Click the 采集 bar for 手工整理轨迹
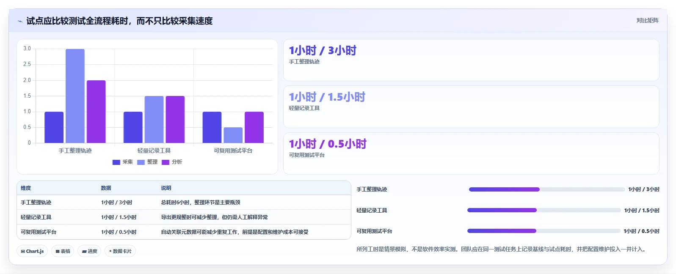Image resolution: width=676 pixels, height=274 pixels. point(54,127)
